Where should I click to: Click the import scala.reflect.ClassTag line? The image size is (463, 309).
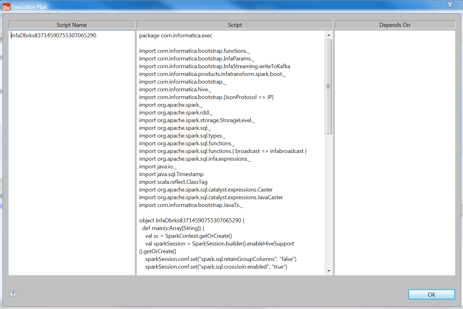pos(173,182)
